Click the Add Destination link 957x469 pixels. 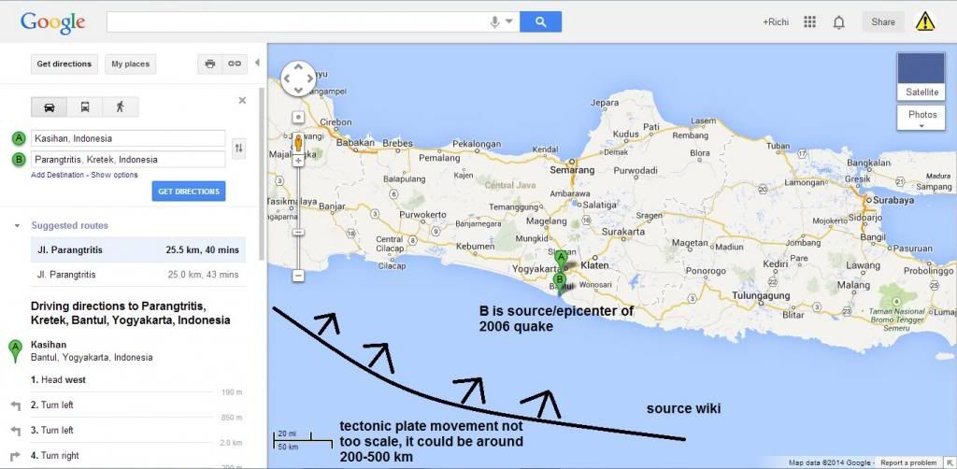point(58,175)
